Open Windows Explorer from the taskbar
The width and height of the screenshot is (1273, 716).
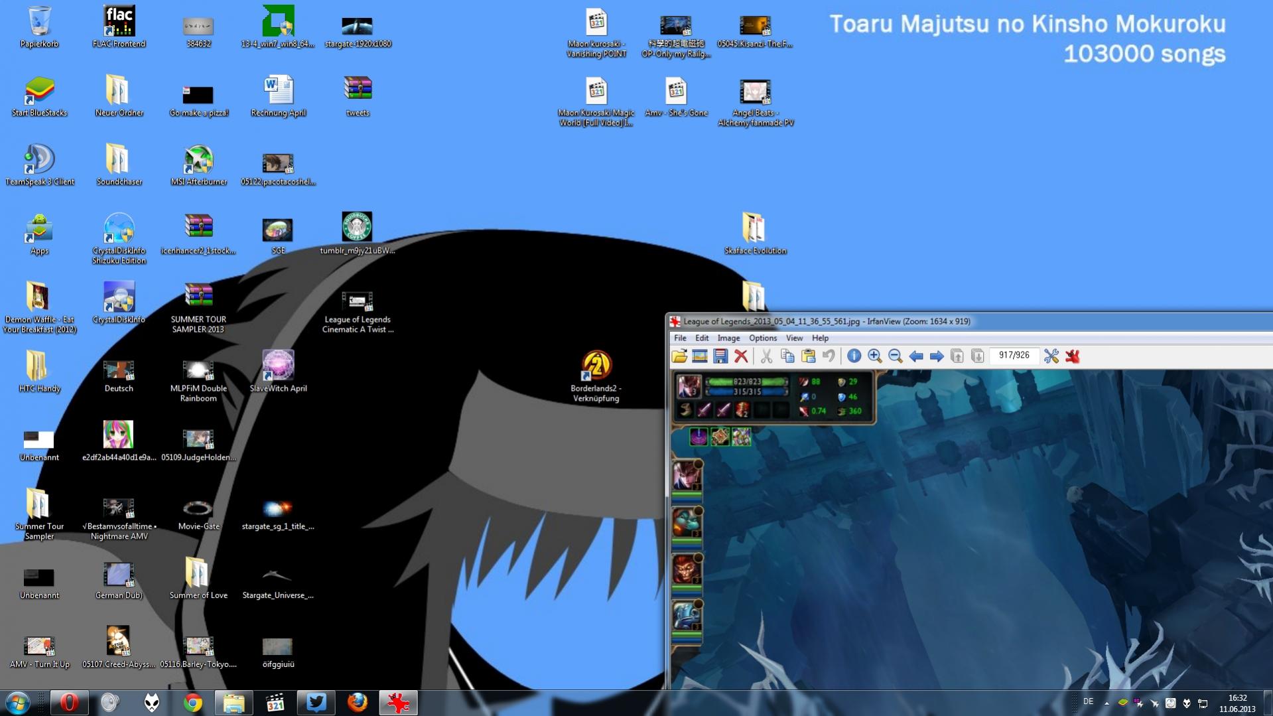[x=234, y=703]
